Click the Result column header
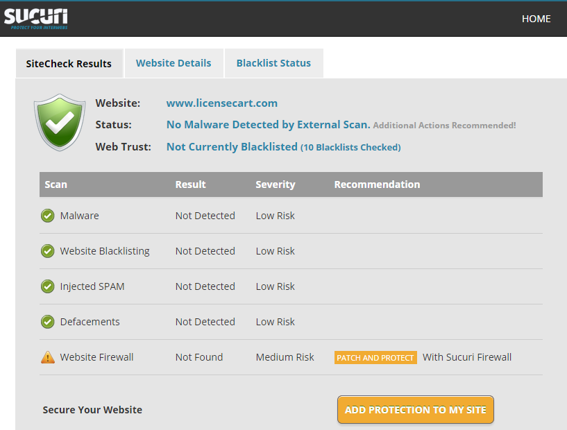 click(191, 184)
